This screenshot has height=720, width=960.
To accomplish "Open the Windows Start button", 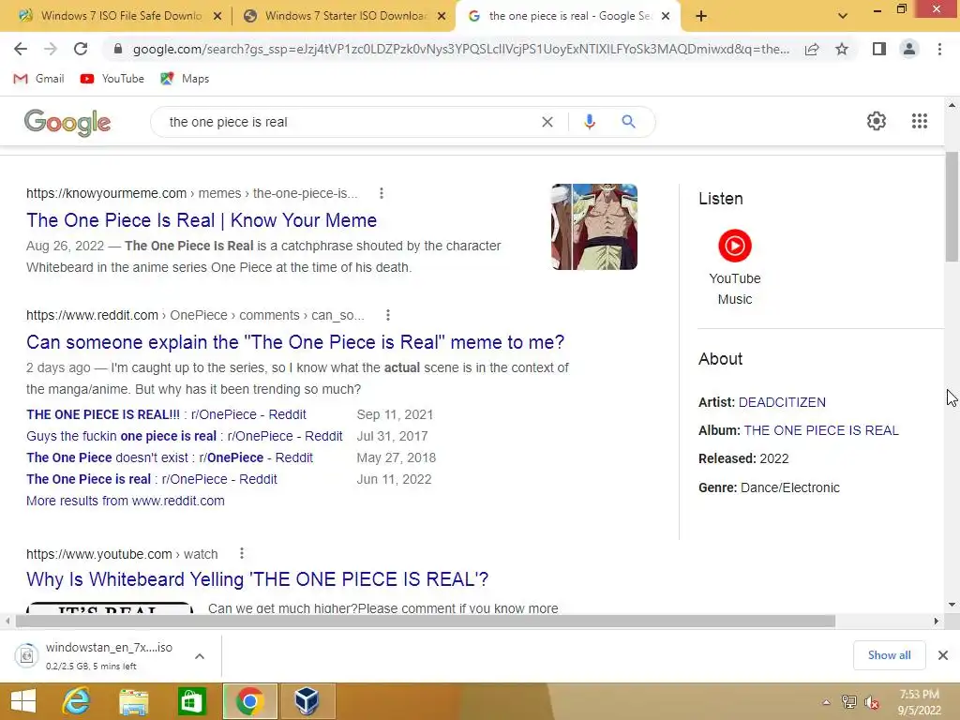I will 23,701.
